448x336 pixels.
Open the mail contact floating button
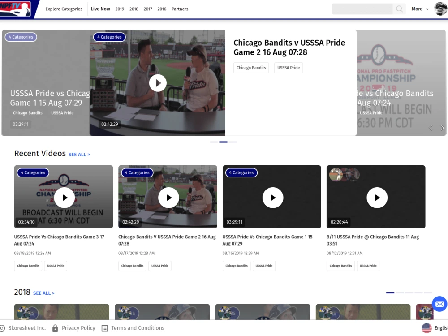tap(439, 304)
